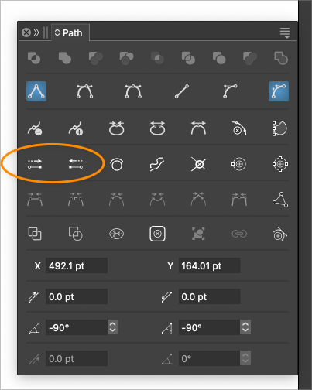Open the panel options hamburger menu

(285, 32)
